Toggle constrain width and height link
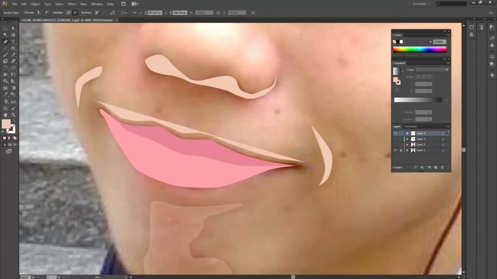The image size is (497, 279). [218, 13]
